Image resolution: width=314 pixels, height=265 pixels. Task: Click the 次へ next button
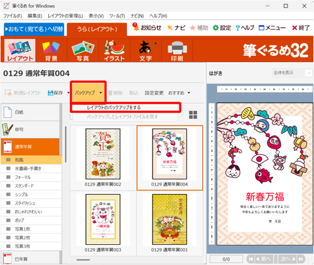click(288, 259)
